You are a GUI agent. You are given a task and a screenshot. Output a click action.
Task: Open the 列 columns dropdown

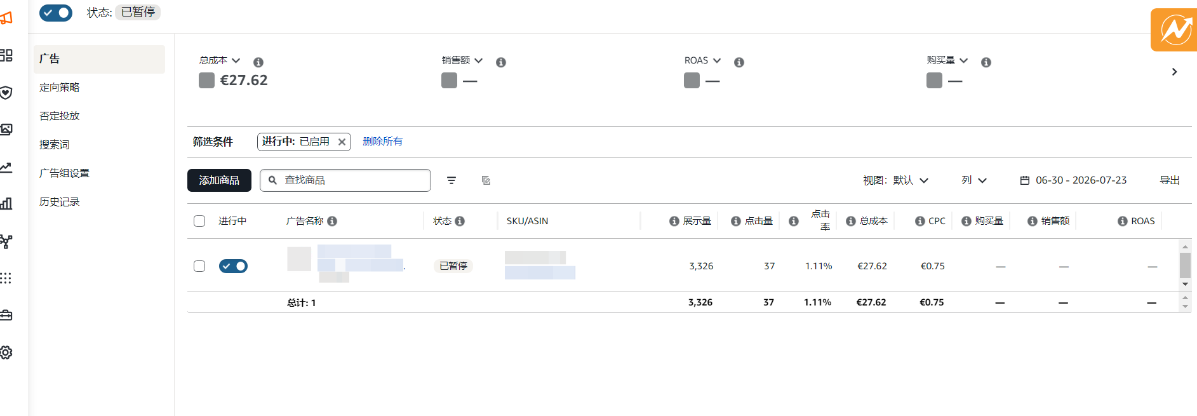point(974,180)
